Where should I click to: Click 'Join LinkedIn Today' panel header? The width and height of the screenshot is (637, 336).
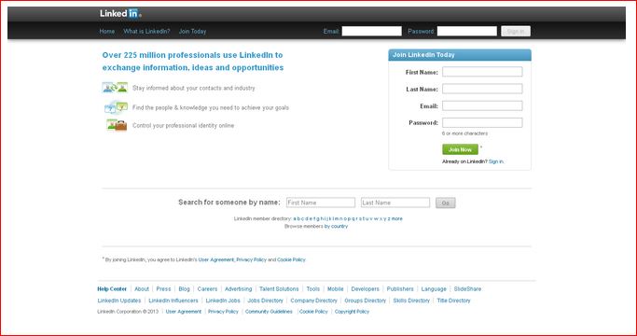pyautogui.click(x=460, y=55)
